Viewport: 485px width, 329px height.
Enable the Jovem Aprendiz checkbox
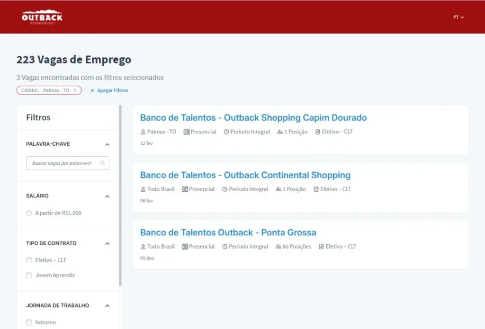(x=29, y=276)
